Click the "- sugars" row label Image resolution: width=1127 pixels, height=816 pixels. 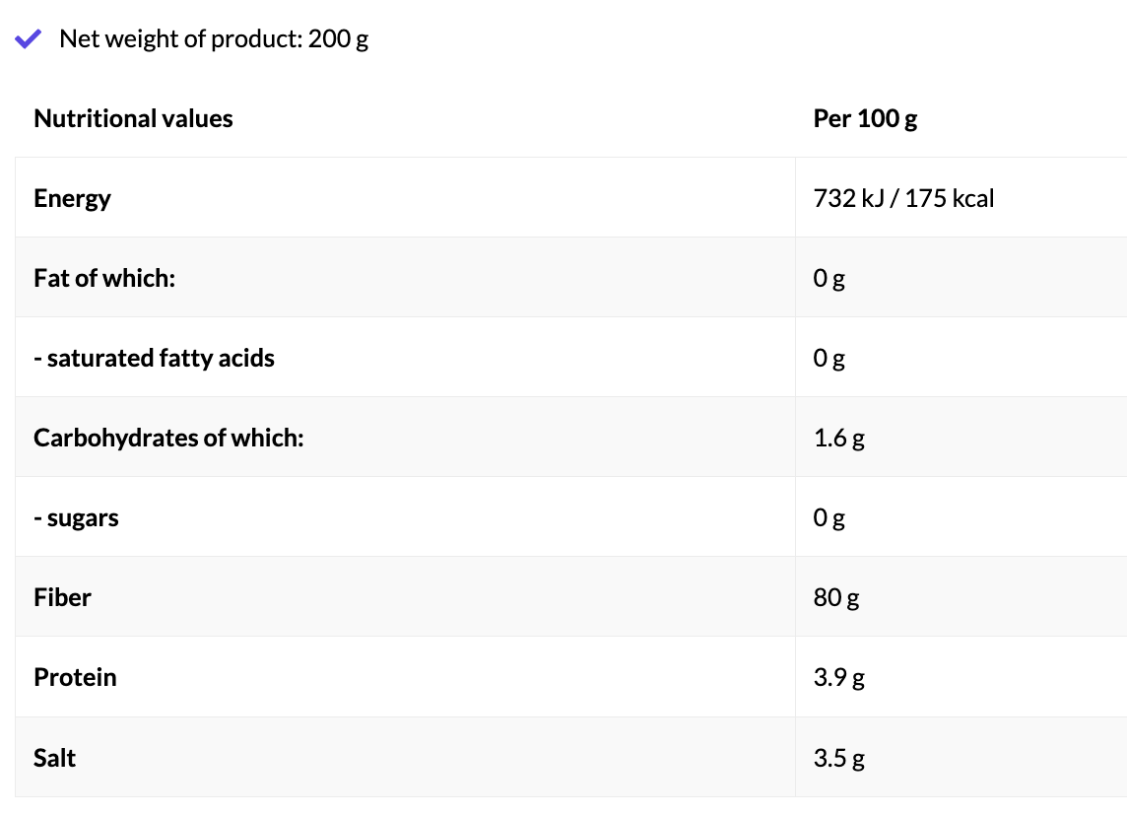point(76,517)
